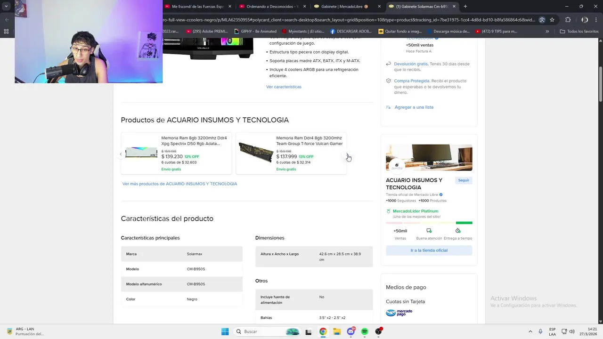Click '$ 137.999' price text
603x339 pixels.
286,157
